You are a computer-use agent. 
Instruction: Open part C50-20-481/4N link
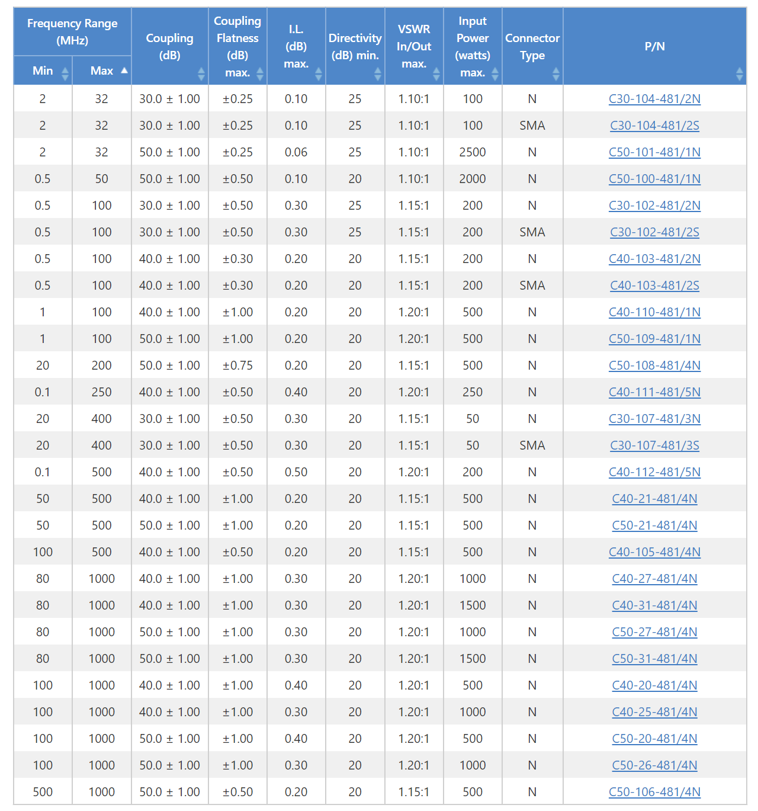654,739
